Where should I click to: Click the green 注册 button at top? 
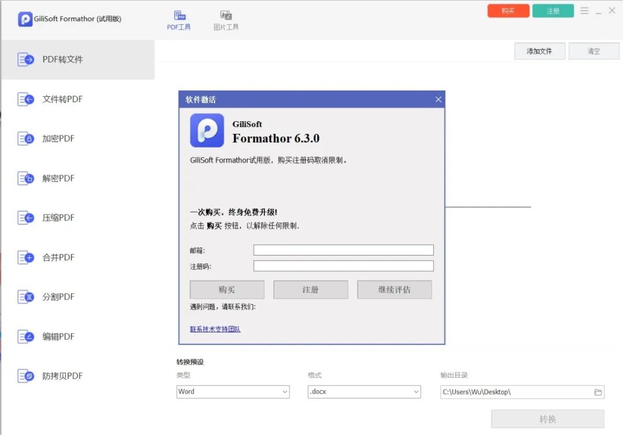coord(553,11)
